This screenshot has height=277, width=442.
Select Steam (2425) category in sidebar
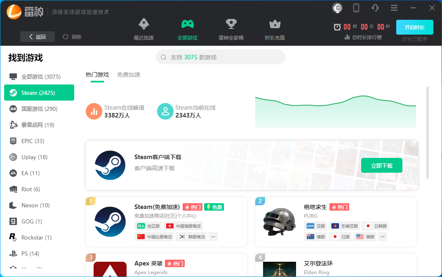pyautogui.click(x=39, y=93)
